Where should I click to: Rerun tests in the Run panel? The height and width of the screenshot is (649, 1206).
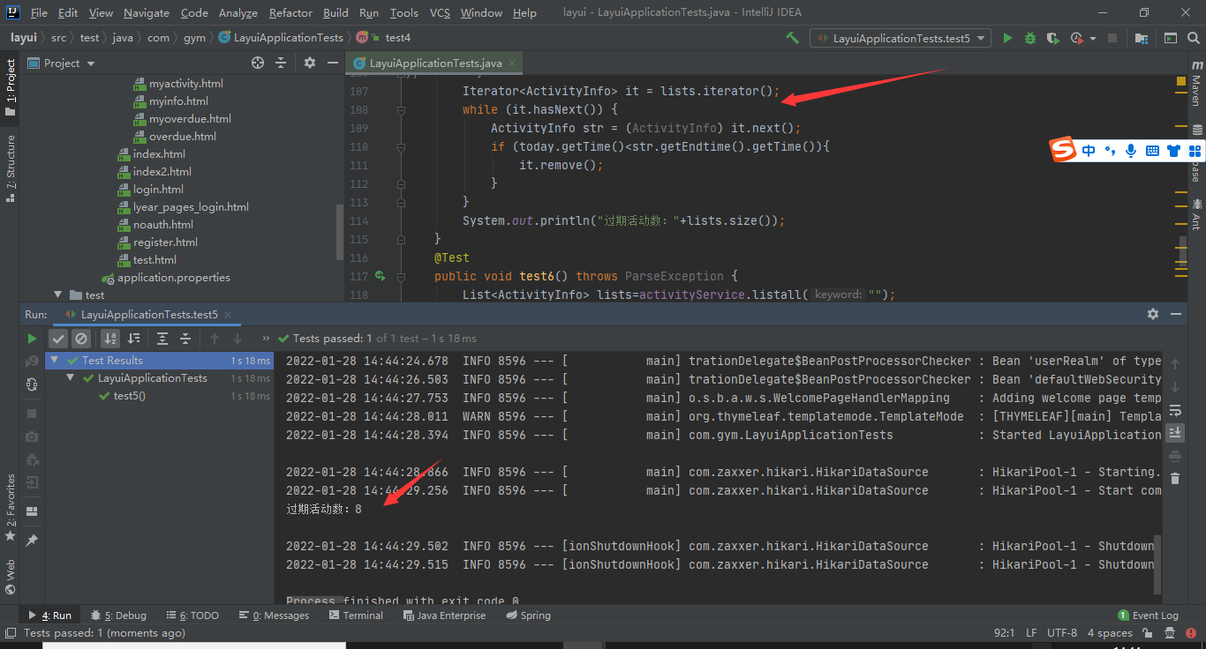(x=32, y=338)
